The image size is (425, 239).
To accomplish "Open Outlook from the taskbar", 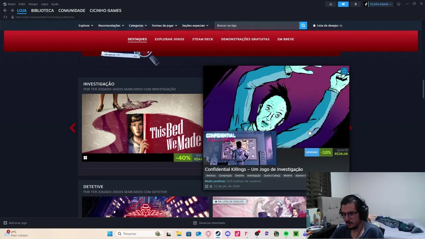I will [x=199, y=234].
